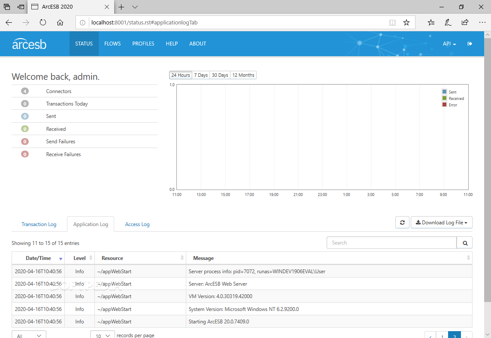
Task: Open the HELP menu
Action: click(172, 44)
